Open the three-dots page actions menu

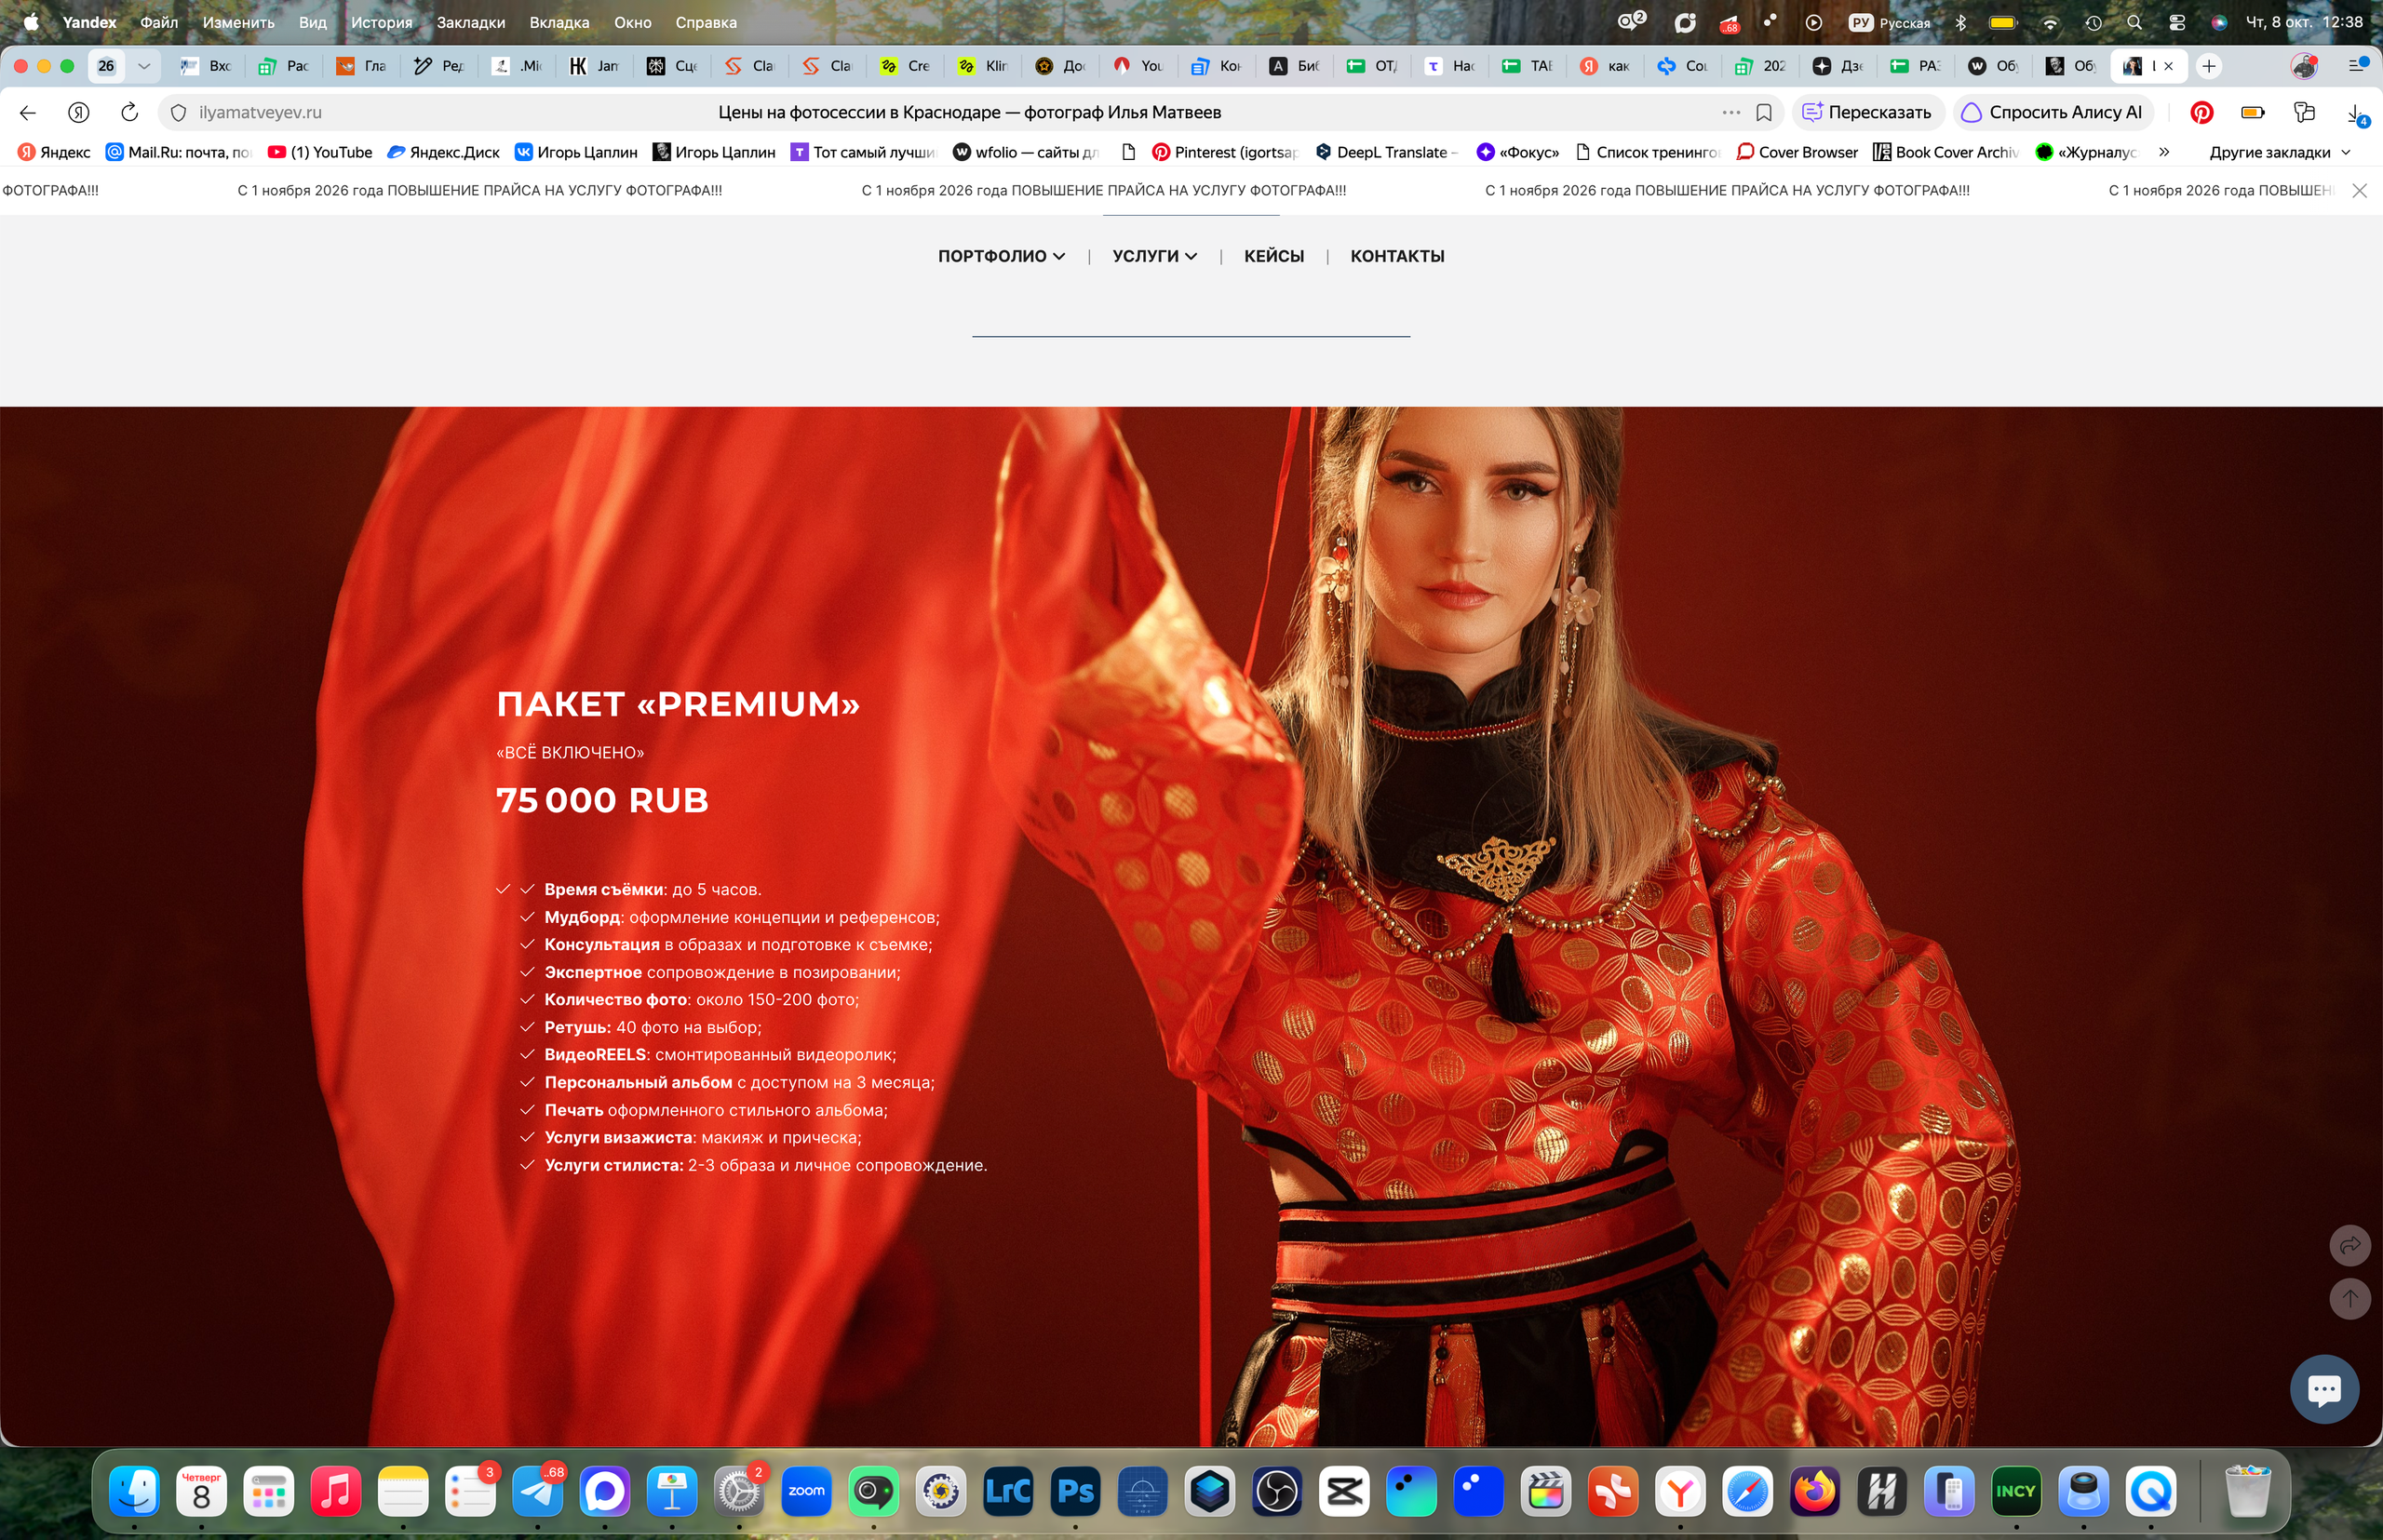point(1730,112)
